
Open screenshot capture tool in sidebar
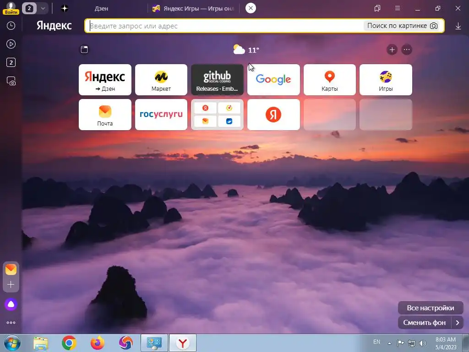[x=11, y=81]
